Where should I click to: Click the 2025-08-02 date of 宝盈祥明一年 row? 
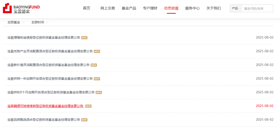tap(265, 79)
